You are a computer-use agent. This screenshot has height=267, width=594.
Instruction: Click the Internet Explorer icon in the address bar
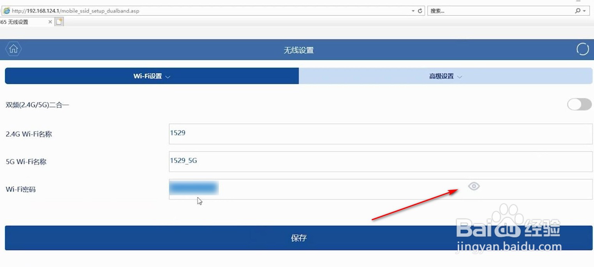point(6,11)
